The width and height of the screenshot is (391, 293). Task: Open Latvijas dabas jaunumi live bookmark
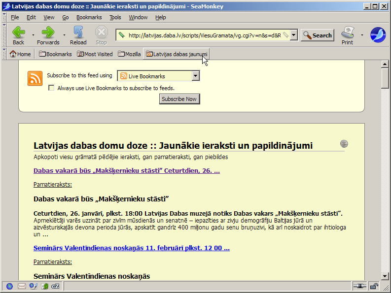click(177, 54)
